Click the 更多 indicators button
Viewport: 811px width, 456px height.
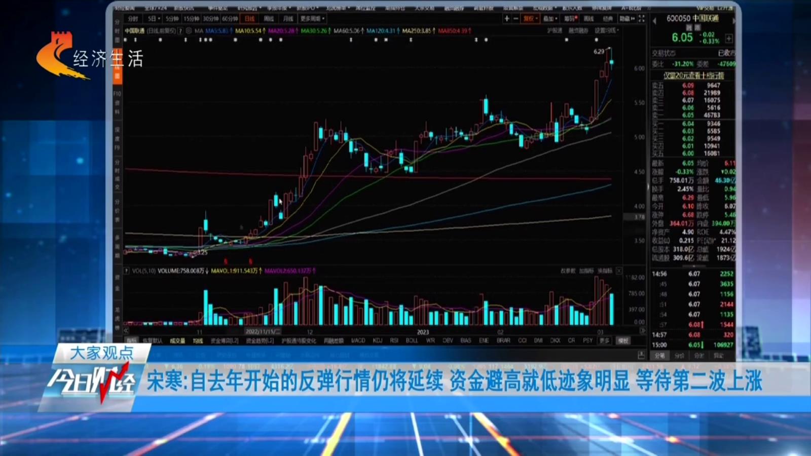click(604, 340)
